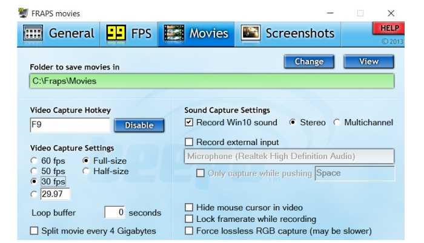Select the 50 fps radio option
The height and width of the screenshot is (243, 424).
pyautogui.click(x=34, y=171)
